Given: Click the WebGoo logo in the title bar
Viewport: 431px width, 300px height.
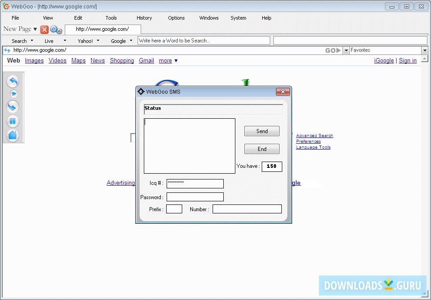Looking at the screenshot, I should tap(6, 6).
